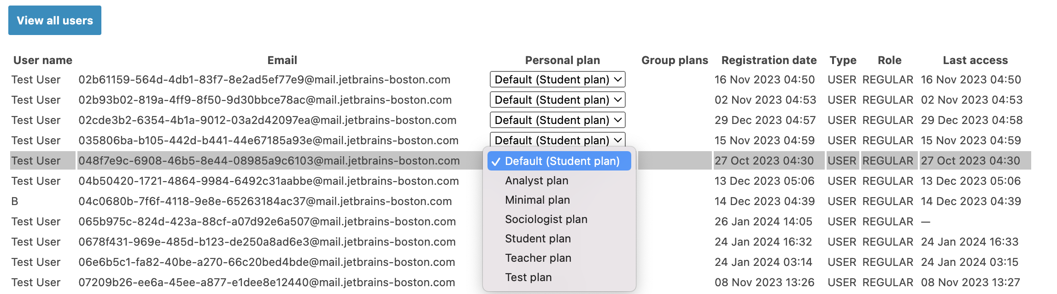
Task: Choose Analyst plan from the list
Action: 536,181
